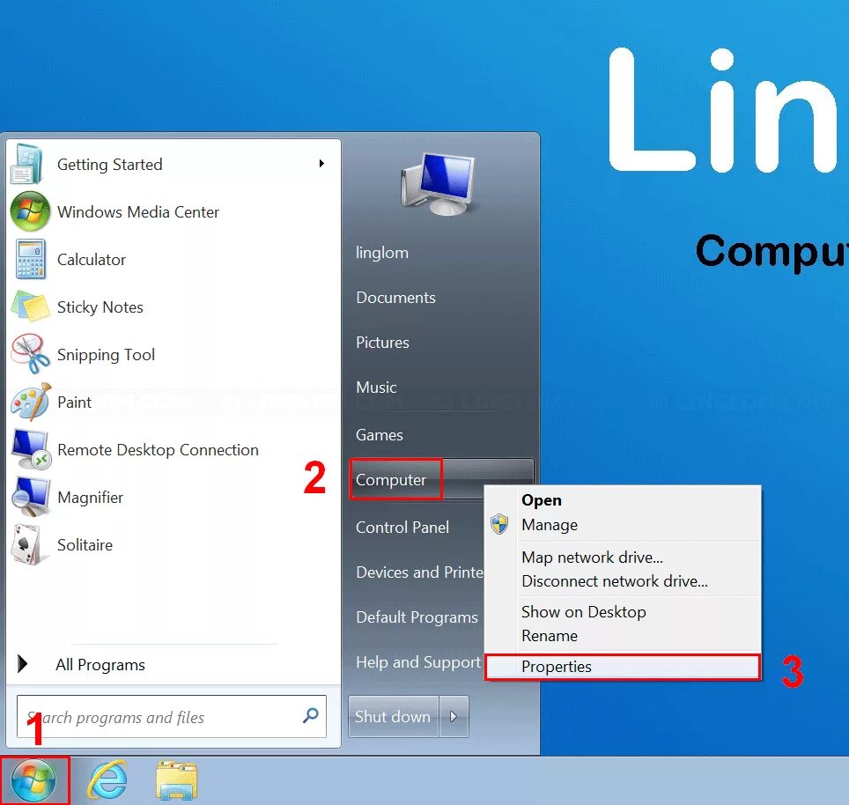Open Control Panel from Start menu
This screenshot has height=805, width=849.
tap(402, 528)
